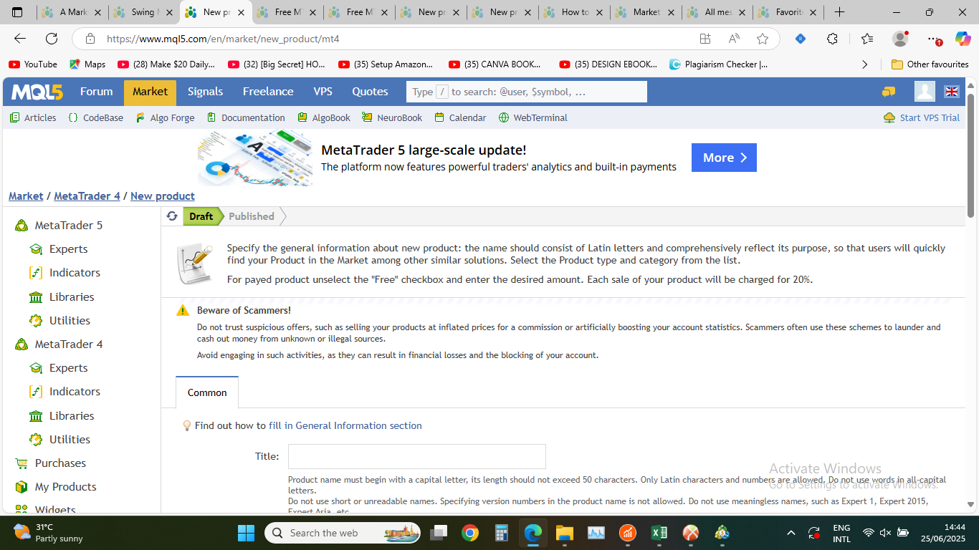
Task: Open the Forum menu item
Action: [97, 92]
